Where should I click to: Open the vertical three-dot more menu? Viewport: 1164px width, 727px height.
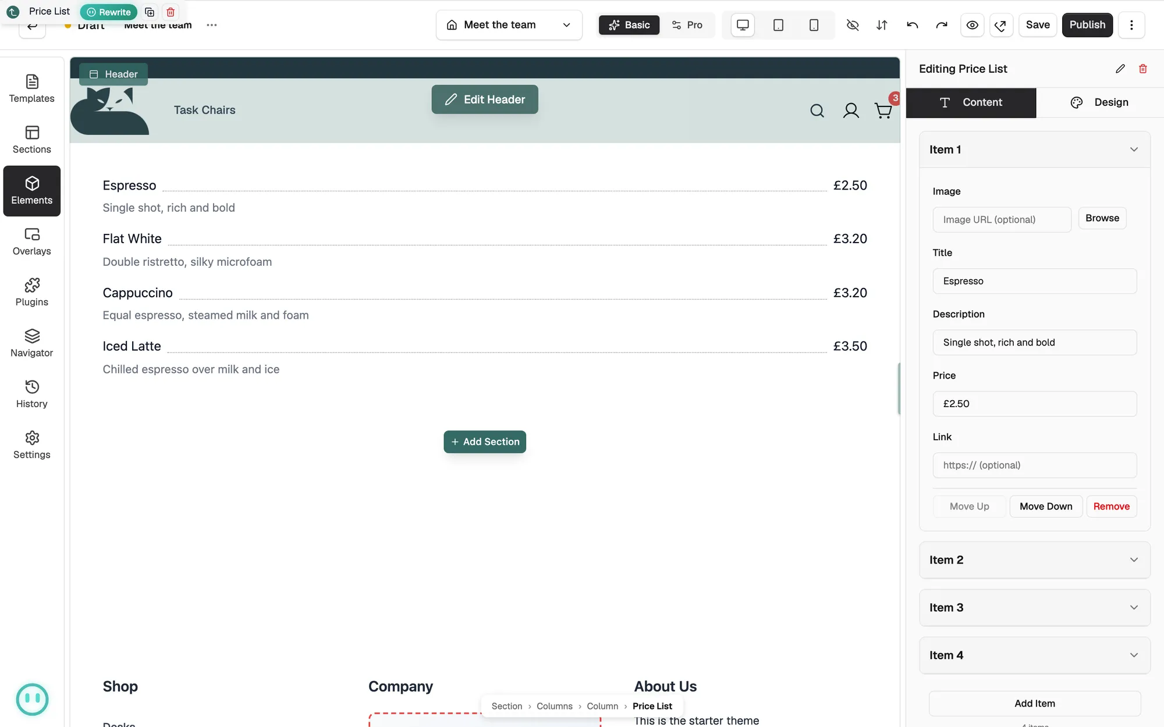[1131, 25]
